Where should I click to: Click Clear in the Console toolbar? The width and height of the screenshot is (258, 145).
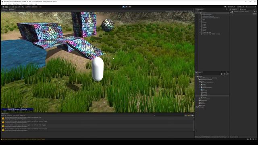3,116
